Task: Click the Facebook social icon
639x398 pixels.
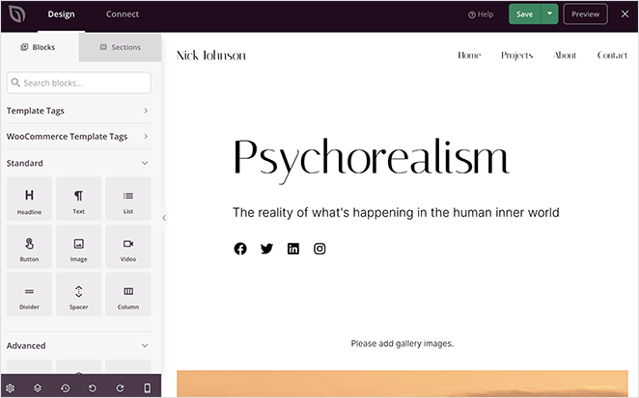Action: tap(240, 249)
